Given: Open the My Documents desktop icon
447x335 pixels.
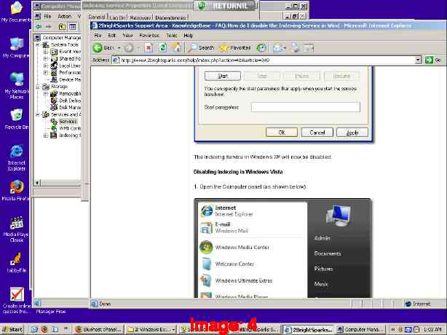Looking at the screenshot, I should coord(16,12).
